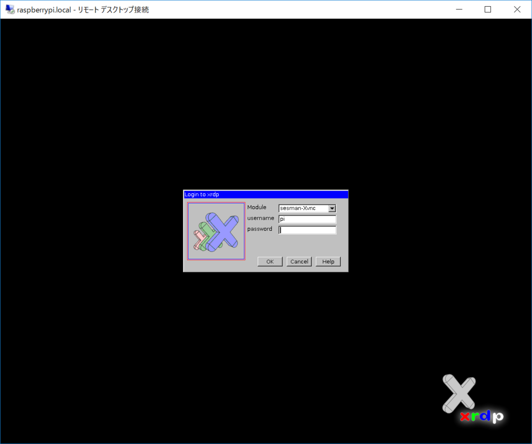Select the sesman-Xvnc module combo box
Image resolution: width=532 pixels, height=444 pixels.
(x=307, y=208)
